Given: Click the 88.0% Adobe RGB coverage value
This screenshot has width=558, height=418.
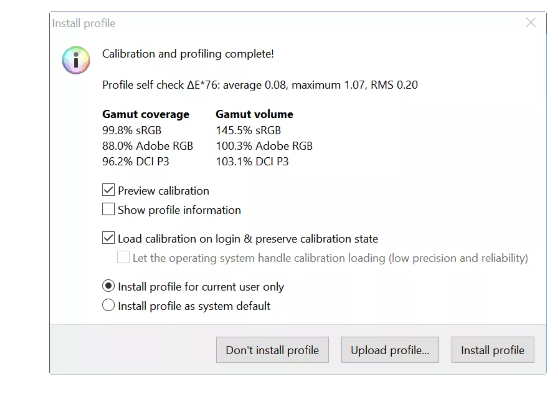Looking at the screenshot, I should [148, 146].
